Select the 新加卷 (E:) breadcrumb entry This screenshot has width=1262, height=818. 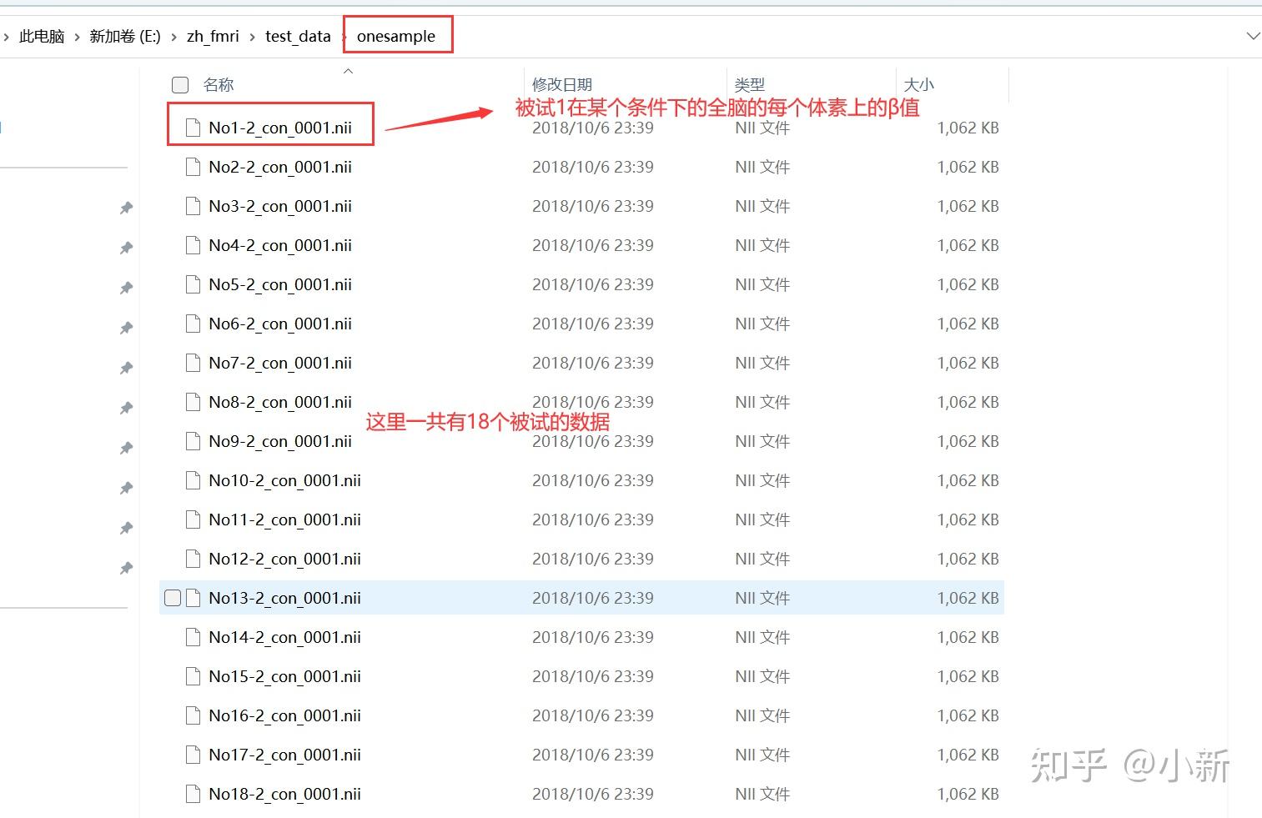[125, 36]
